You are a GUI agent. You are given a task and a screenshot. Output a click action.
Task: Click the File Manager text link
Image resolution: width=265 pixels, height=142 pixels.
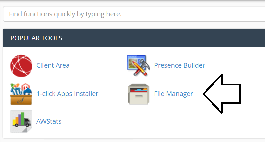click(x=173, y=94)
